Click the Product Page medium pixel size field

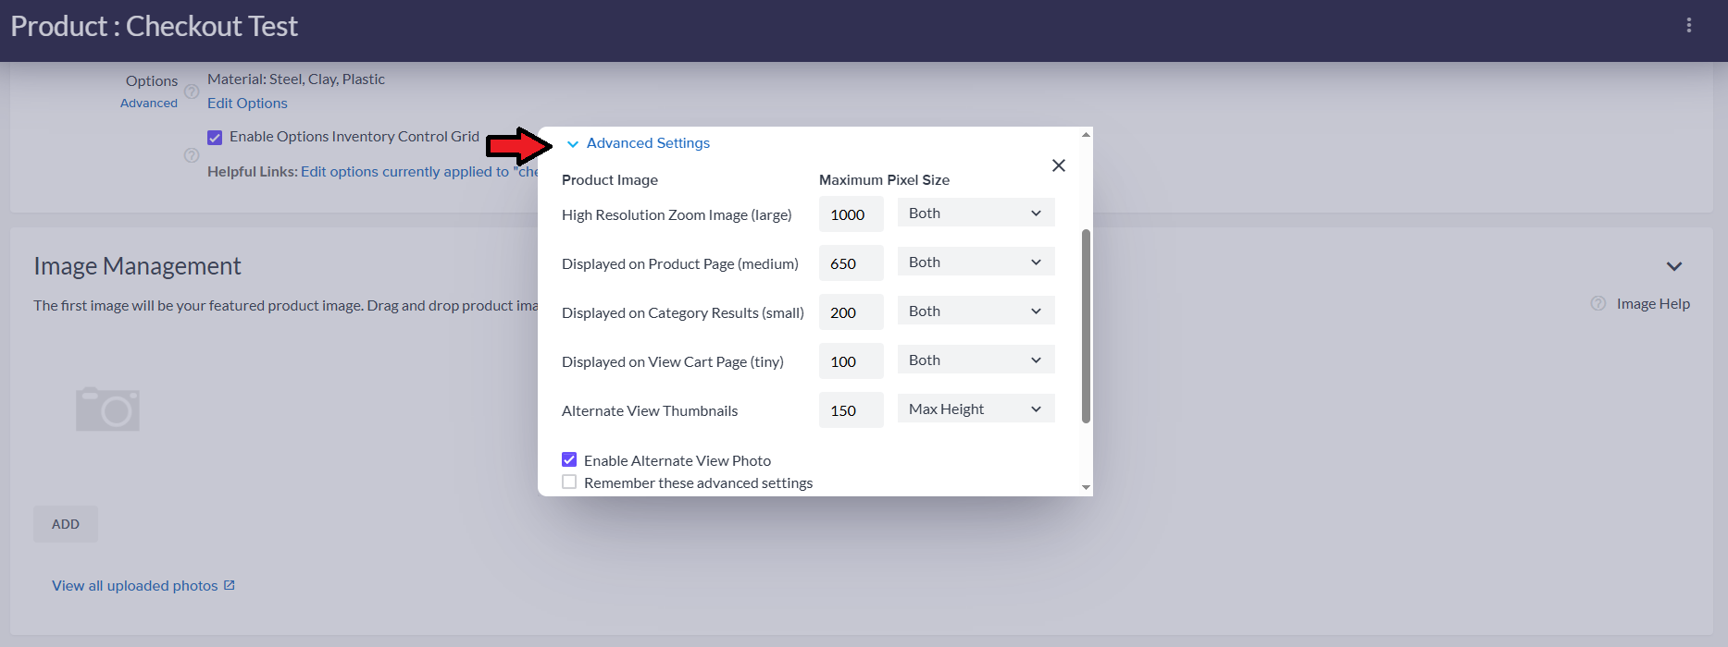851,263
